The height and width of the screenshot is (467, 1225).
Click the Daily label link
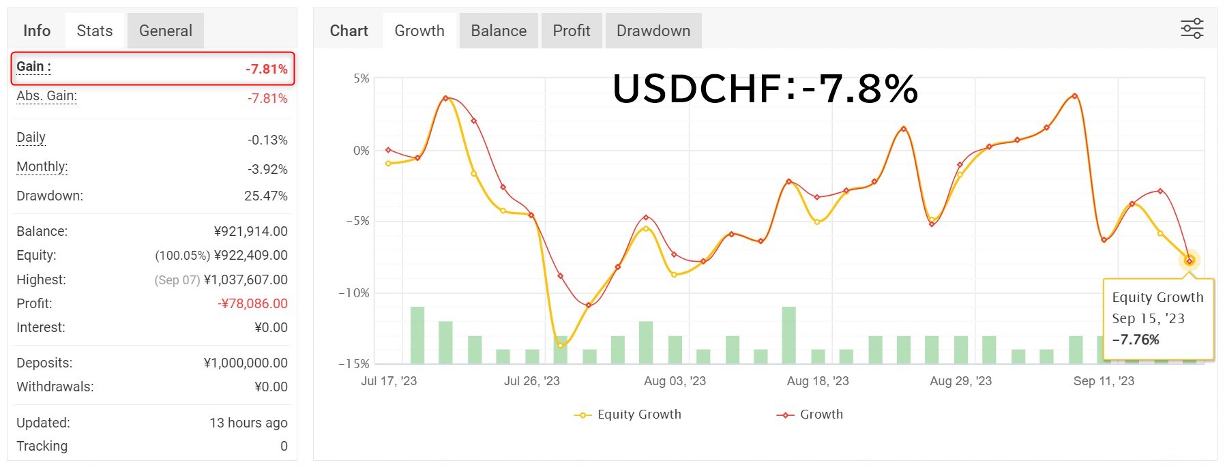[x=31, y=138]
